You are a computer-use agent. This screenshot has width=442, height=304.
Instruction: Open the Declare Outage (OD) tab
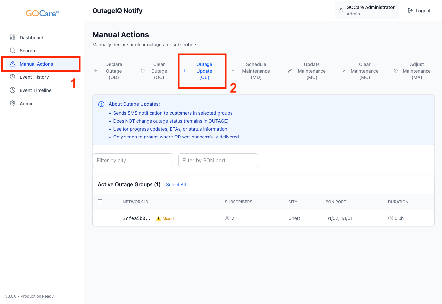(114, 71)
